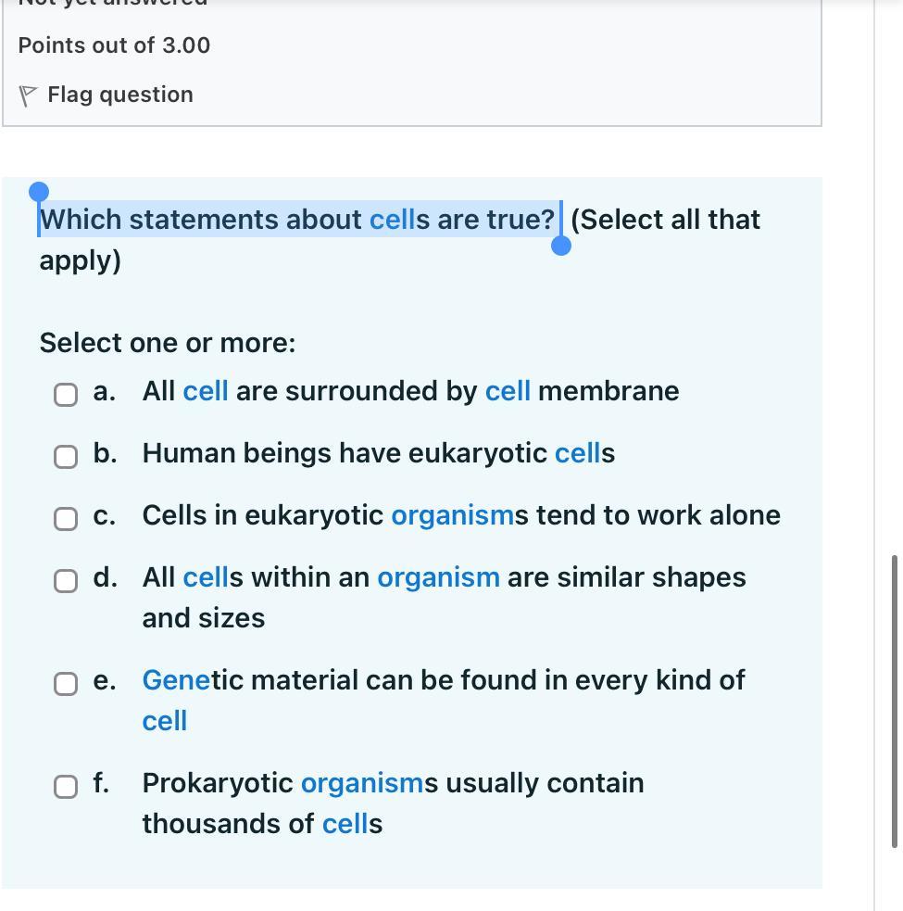Click the Flag question link text
Screen dimensions: 903x911
click(x=120, y=95)
